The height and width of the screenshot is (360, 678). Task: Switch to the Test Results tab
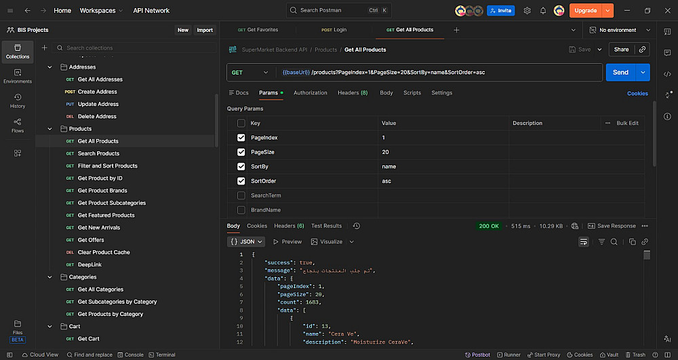click(x=326, y=226)
